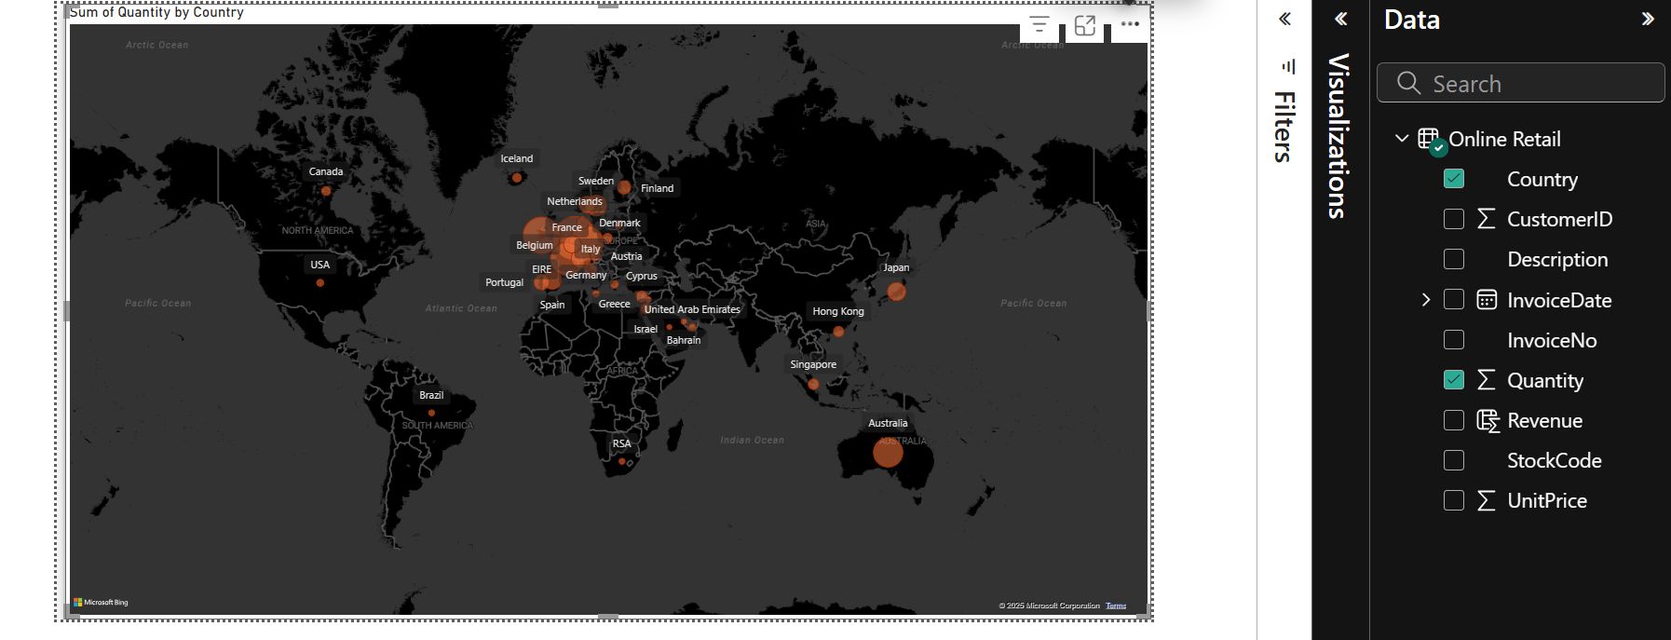The width and height of the screenshot is (1671, 640).
Task: Collapse the Online Retail table chevron
Action: click(x=1402, y=138)
